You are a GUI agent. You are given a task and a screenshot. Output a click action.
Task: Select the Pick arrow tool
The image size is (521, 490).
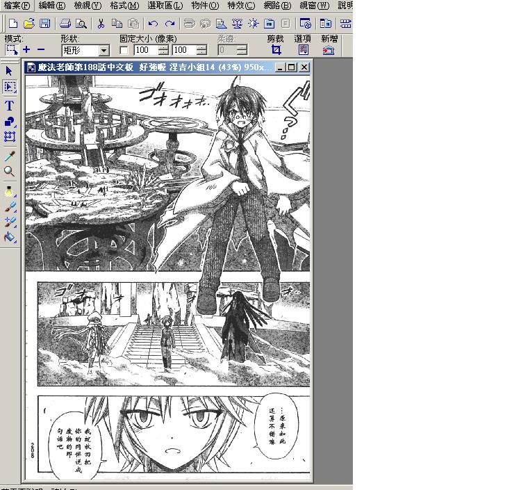tap(9, 71)
